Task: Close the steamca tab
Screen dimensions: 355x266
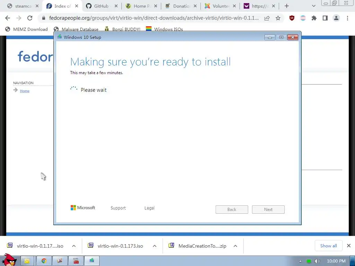Action: coord(37,6)
